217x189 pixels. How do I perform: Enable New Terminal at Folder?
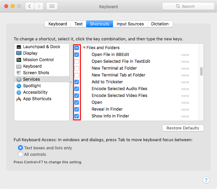[77, 68]
